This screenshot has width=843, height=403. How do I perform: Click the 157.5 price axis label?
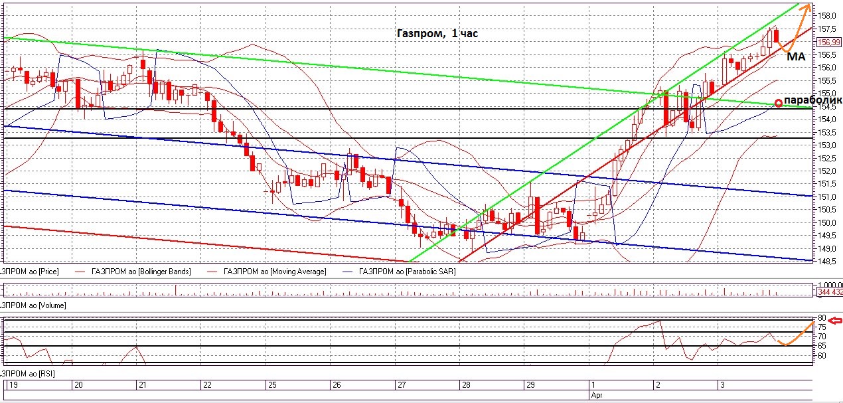(x=827, y=29)
